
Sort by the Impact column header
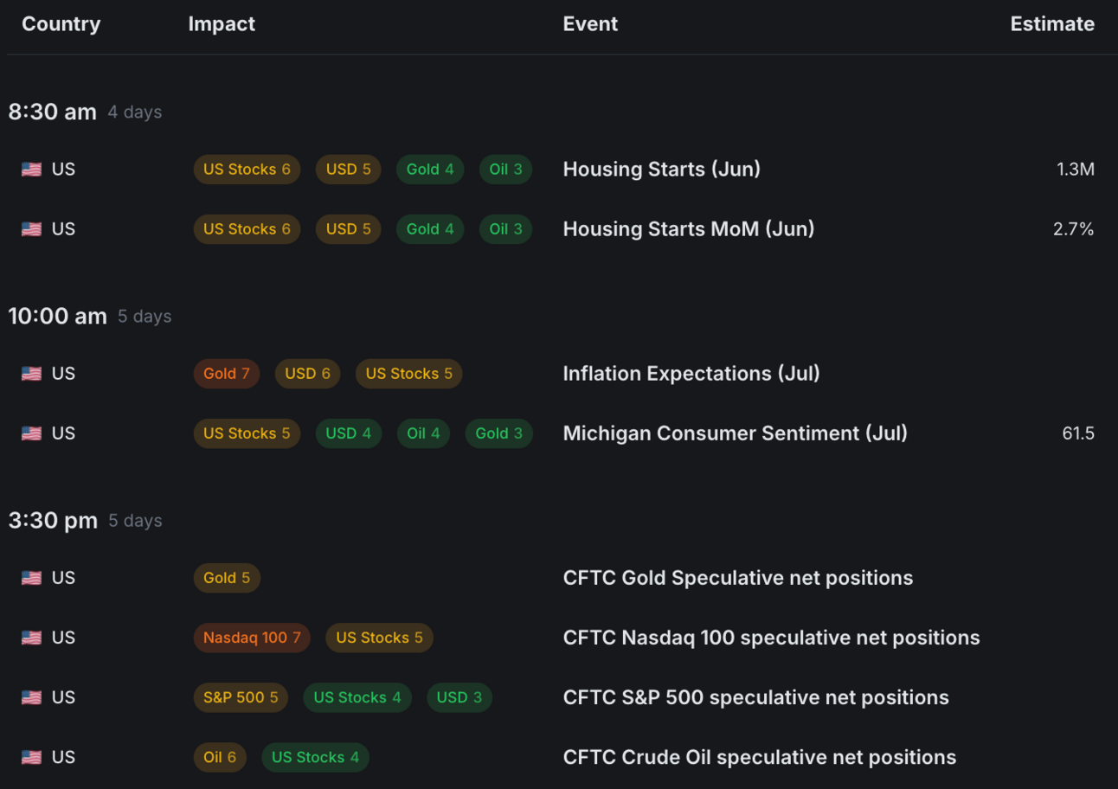(222, 24)
